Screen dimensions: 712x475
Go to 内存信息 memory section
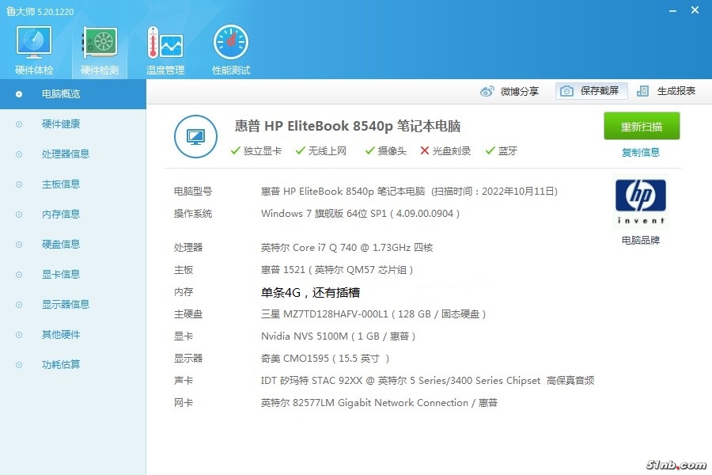click(x=61, y=215)
